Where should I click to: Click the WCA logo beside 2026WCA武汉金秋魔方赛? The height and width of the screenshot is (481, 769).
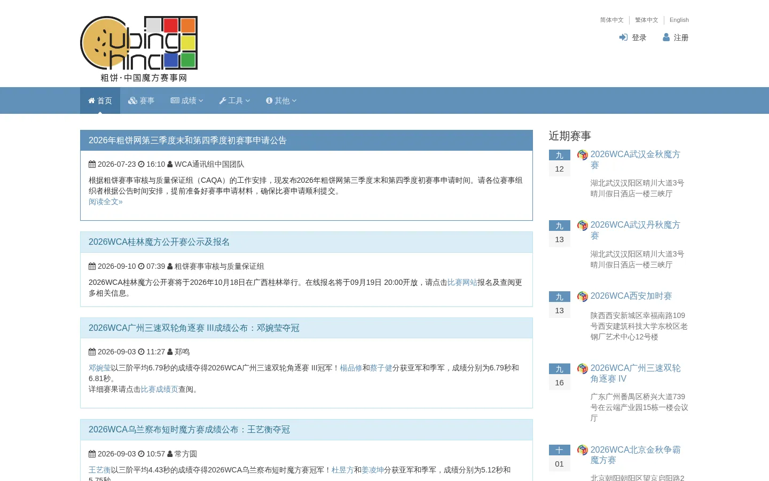click(x=583, y=155)
